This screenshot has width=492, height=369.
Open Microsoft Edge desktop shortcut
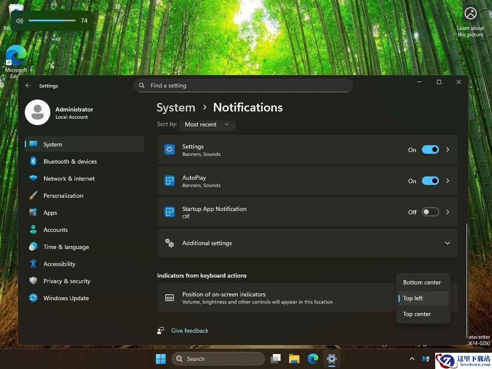pyautogui.click(x=16, y=62)
